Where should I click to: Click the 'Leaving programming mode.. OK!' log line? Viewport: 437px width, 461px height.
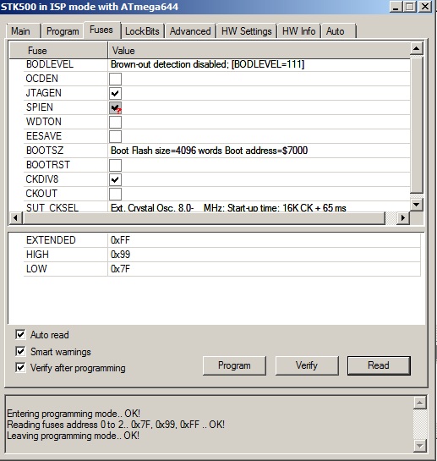pos(73,436)
